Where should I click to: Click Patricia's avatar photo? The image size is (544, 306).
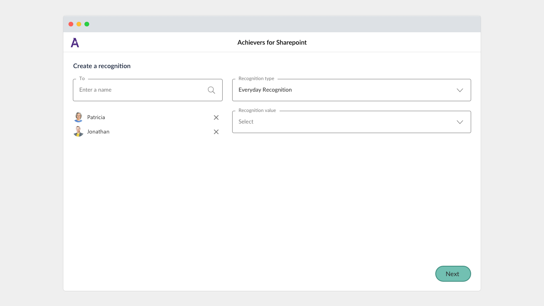(x=78, y=117)
